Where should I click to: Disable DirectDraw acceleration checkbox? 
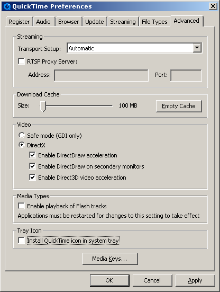pyautogui.click(x=32, y=155)
